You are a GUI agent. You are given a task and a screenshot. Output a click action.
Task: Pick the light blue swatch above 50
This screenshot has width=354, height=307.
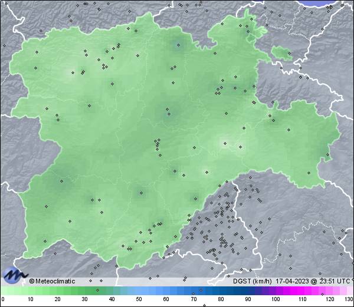point(139,291)
